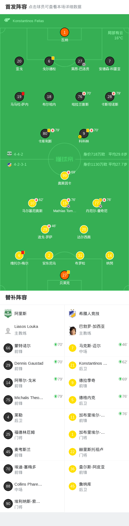
Task: Click referee Konstantinos Fellas name
Action: pos(28,21)
